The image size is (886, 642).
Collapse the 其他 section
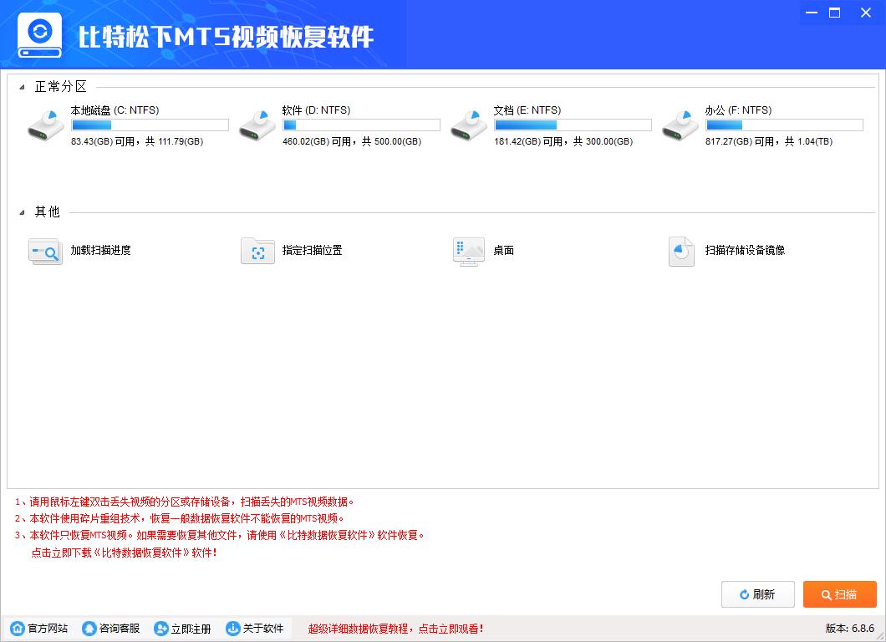[x=23, y=212]
